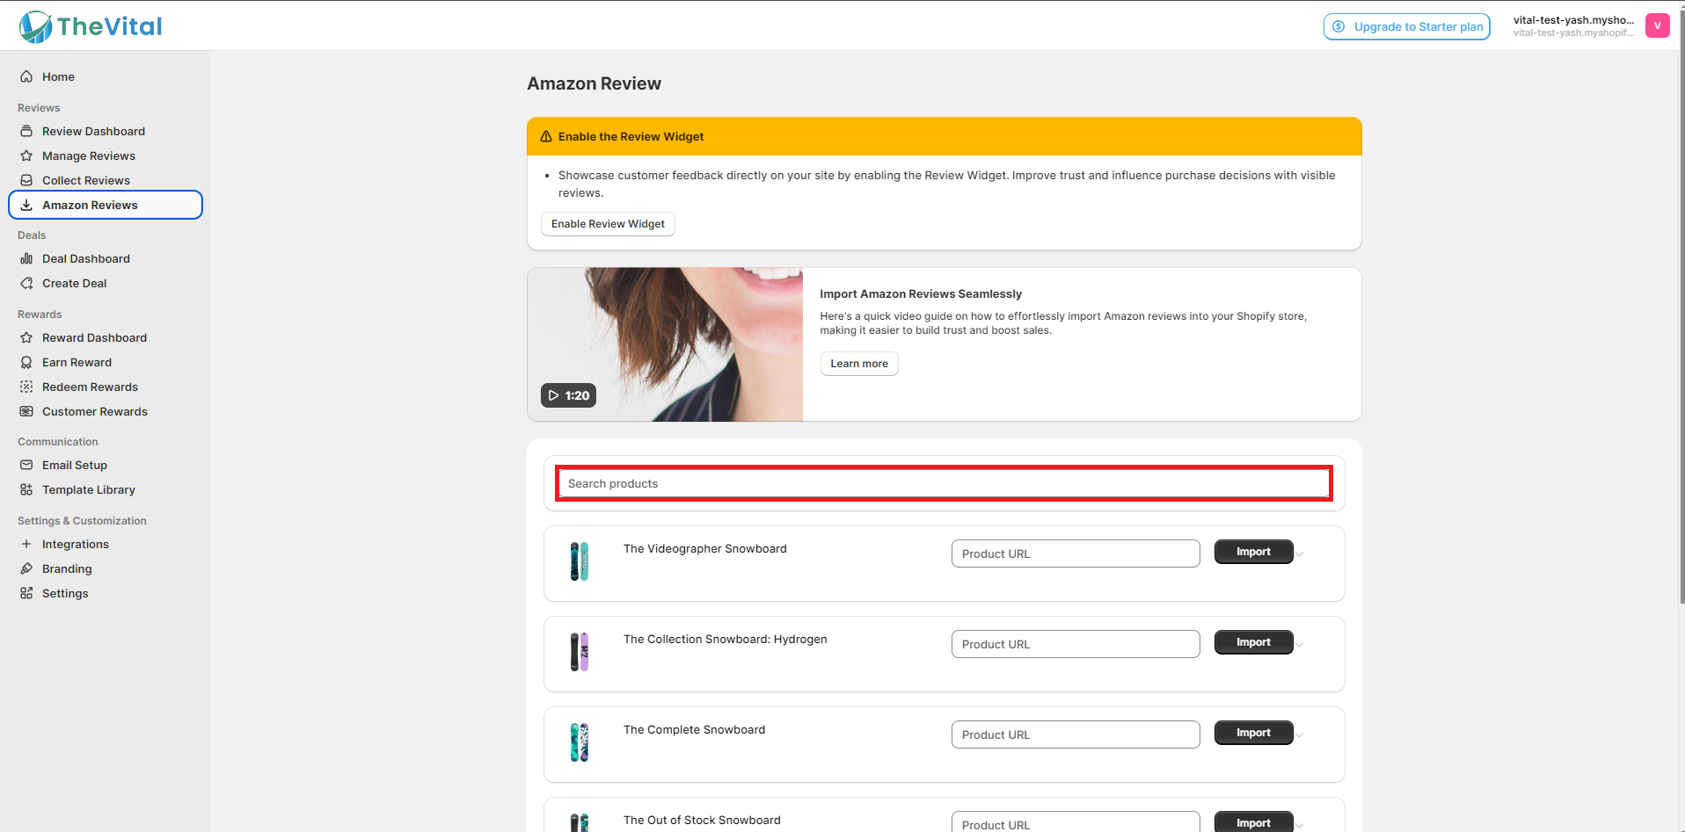Click the Template Library grid icon
Screen dimensions: 1685x832
26,489
